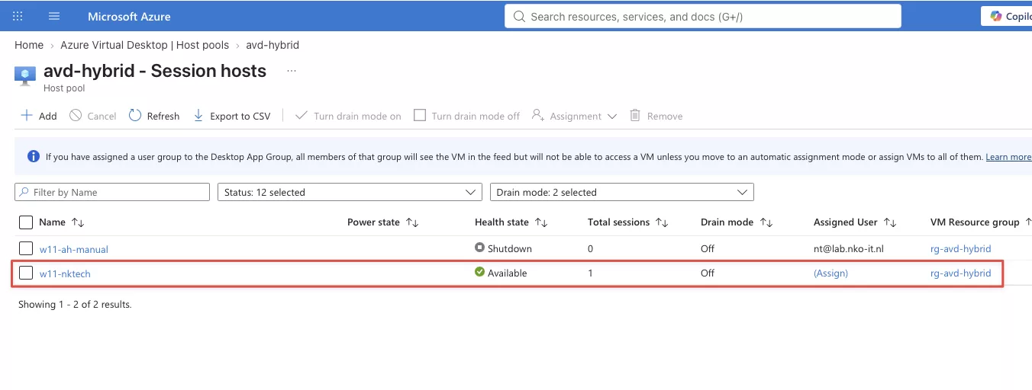Viewport: 1032px width, 390px height.
Task: Select the w11-ah-manual row checkbox
Action: (26, 248)
